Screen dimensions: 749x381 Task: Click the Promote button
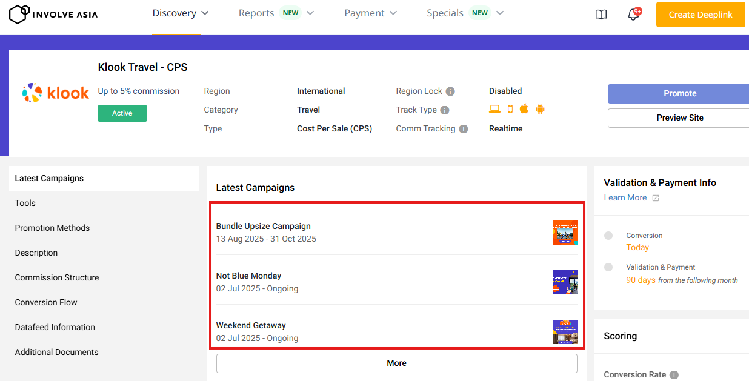tap(679, 94)
